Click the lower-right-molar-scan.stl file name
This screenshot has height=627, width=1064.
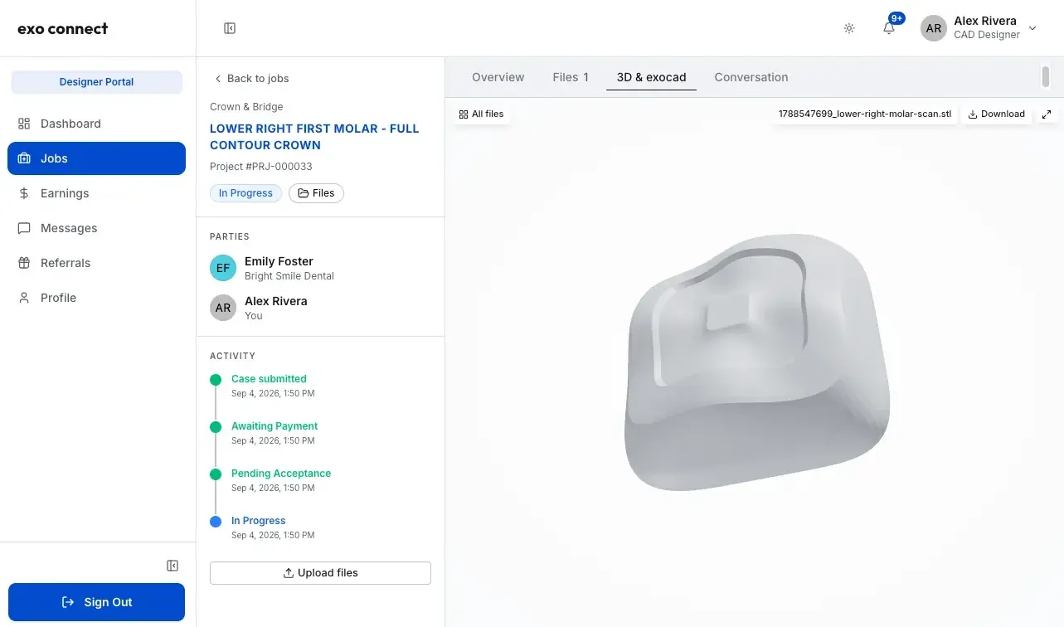pyautogui.click(x=865, y=114)
